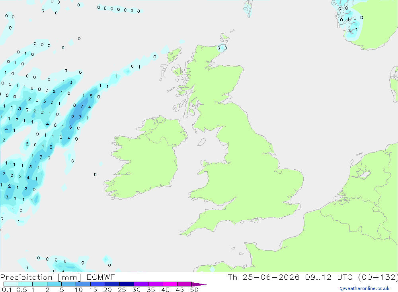The height and width of the screenshot is (292, 398).
Task: Click the 'UTC' label
Action: tap(345, 277)
